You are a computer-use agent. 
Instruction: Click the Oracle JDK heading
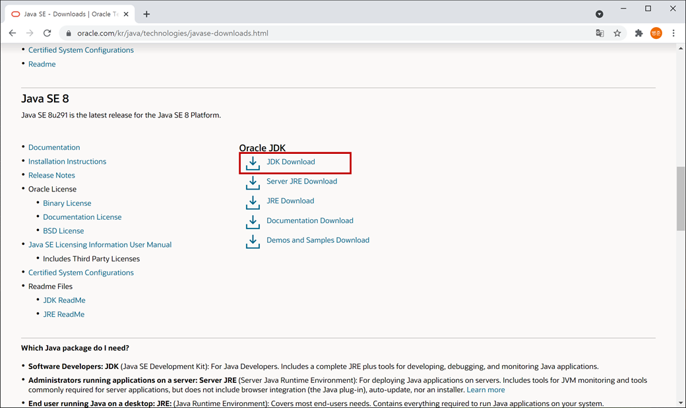pyautogui.click(x=262, y=148)
